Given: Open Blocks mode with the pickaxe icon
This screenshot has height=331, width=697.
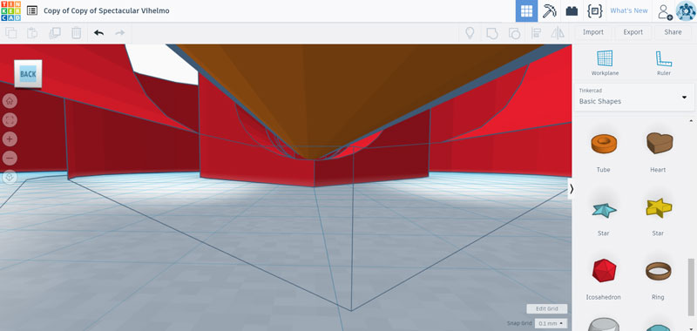Looking at the screenshot, I should [x=550, y=11].
